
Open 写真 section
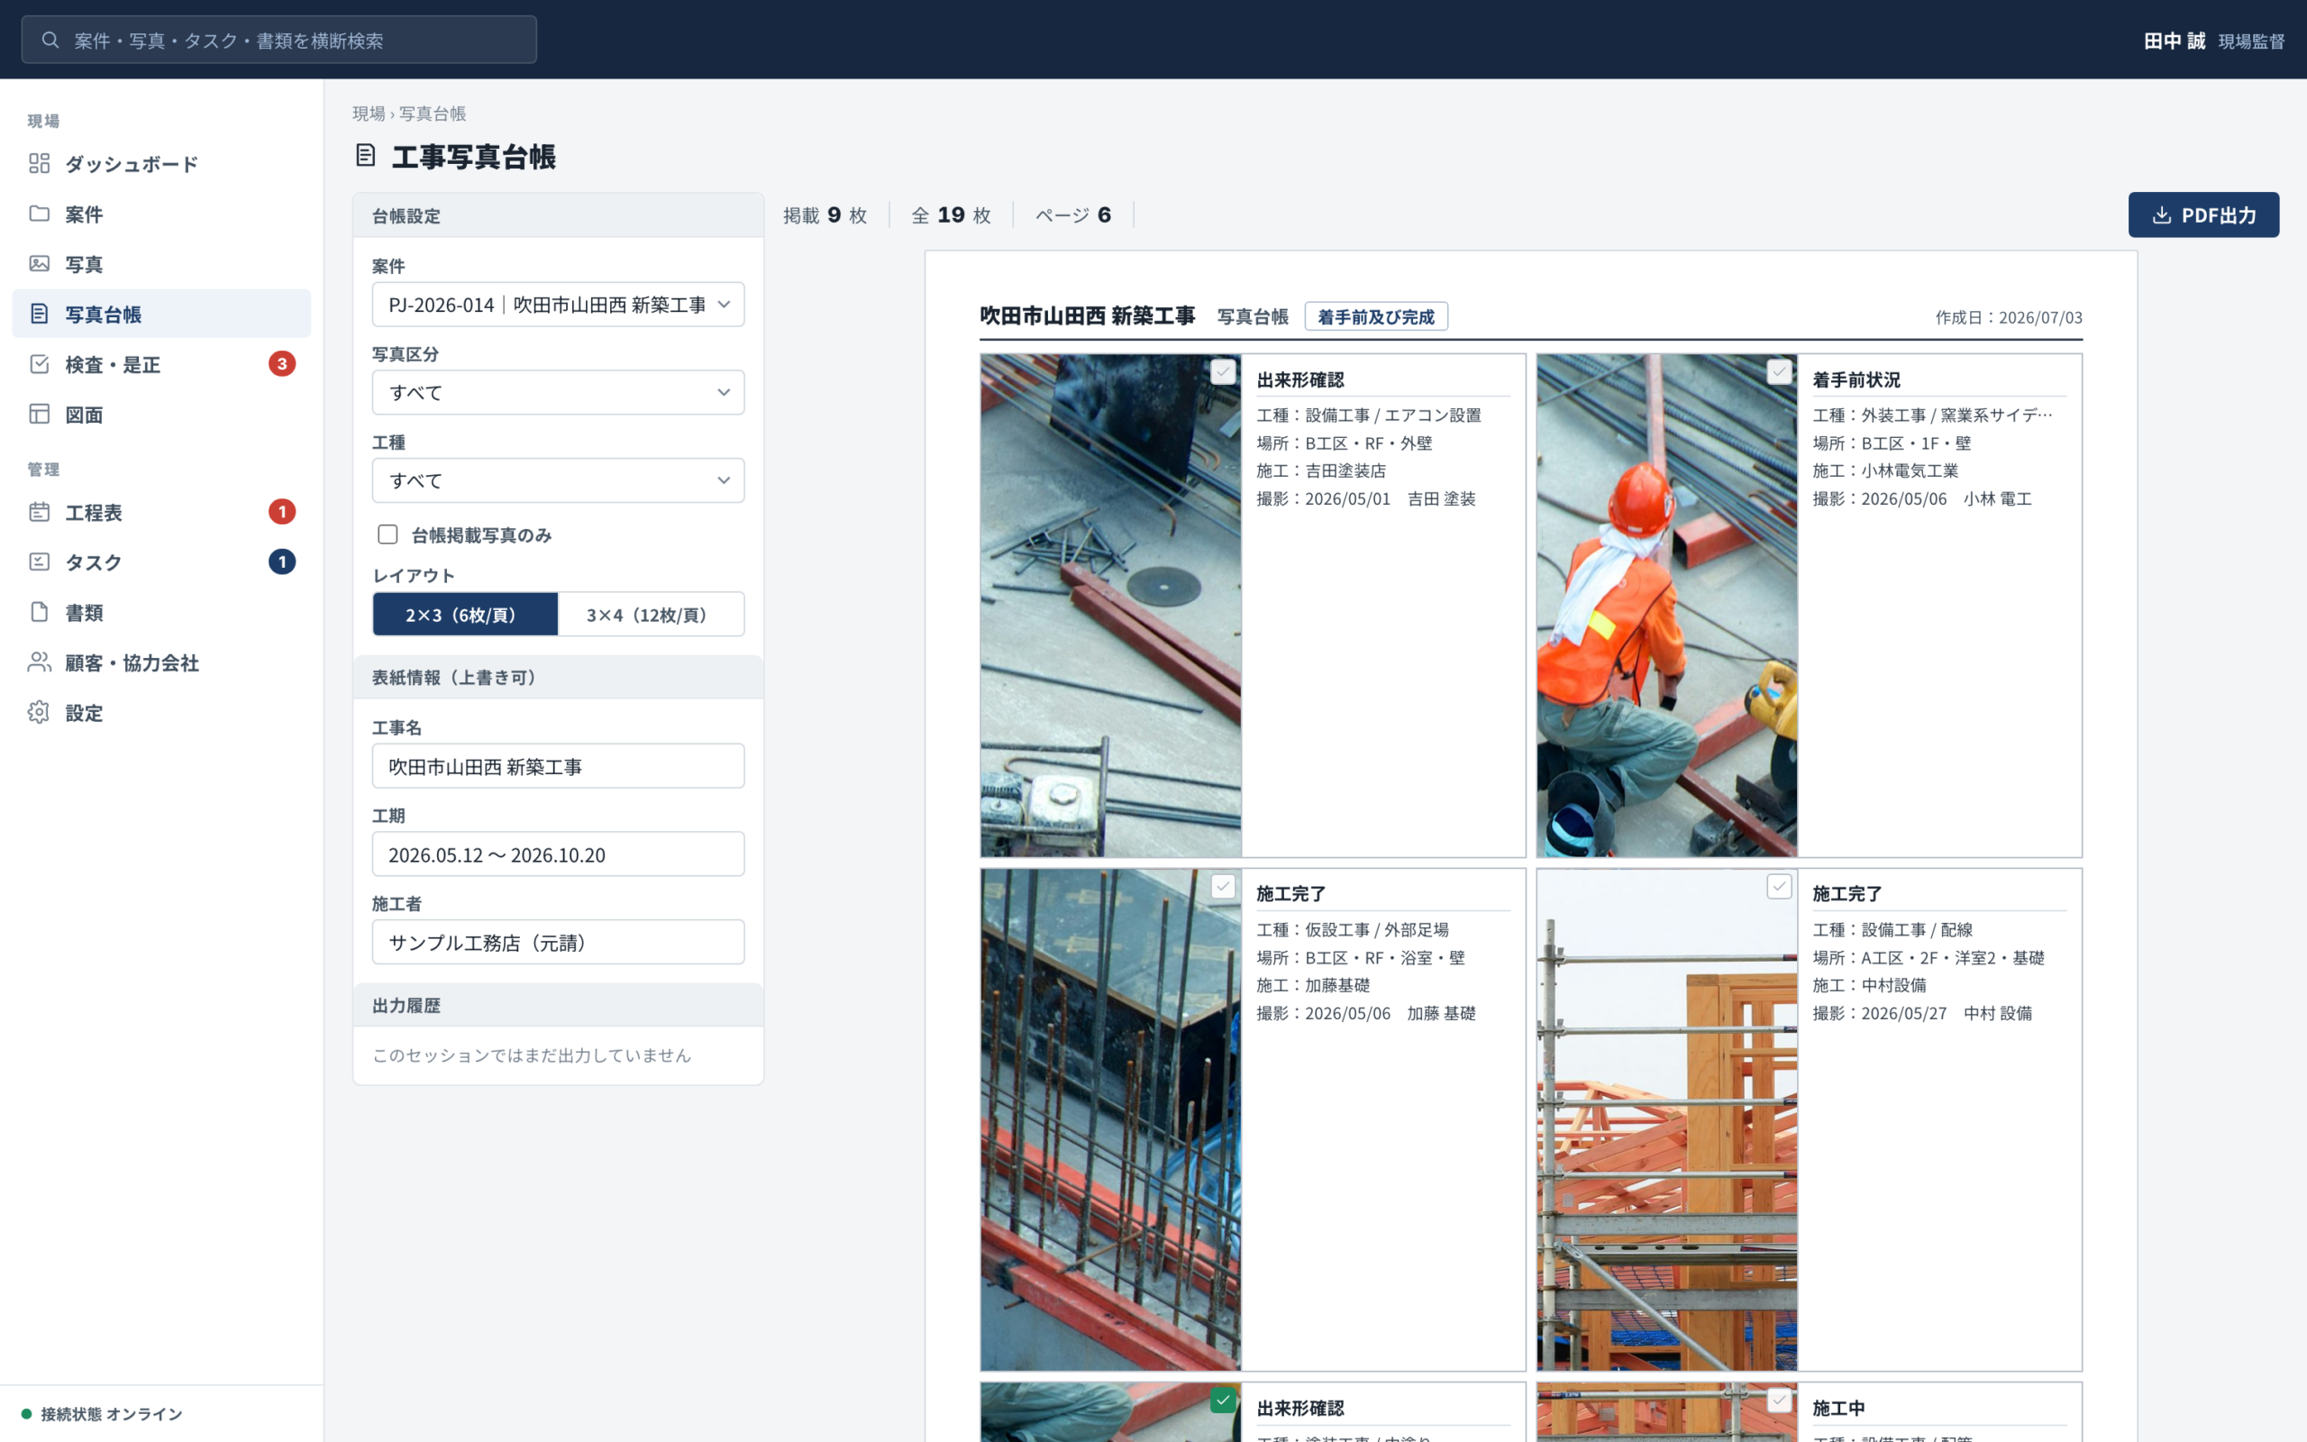coord(161,263)
